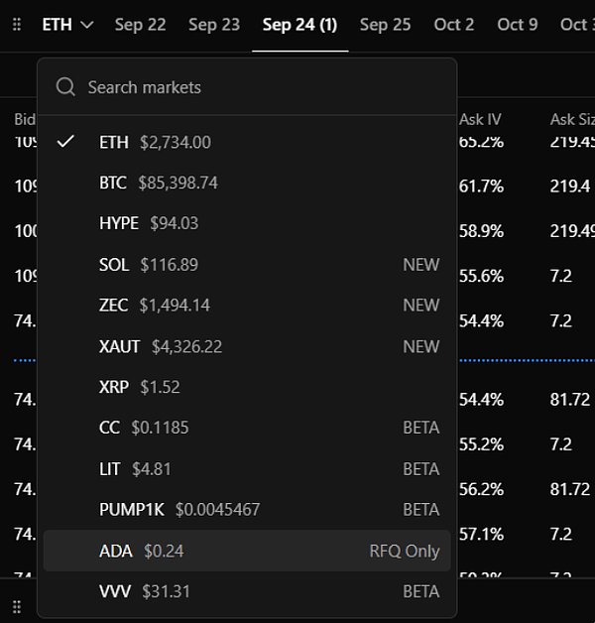Open the ETH market selector

tap(67, 25)
